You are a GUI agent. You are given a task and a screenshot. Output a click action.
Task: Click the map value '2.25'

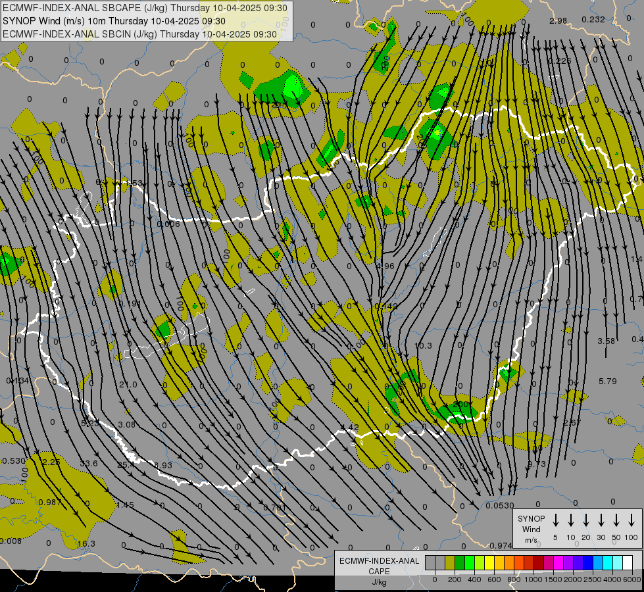pos(52,462)
